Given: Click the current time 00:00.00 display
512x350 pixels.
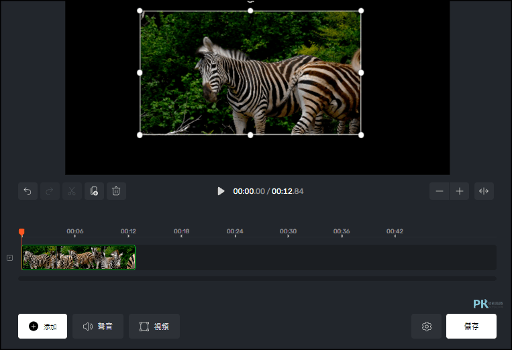Looking at the screenshot, I should pos(249,191).
